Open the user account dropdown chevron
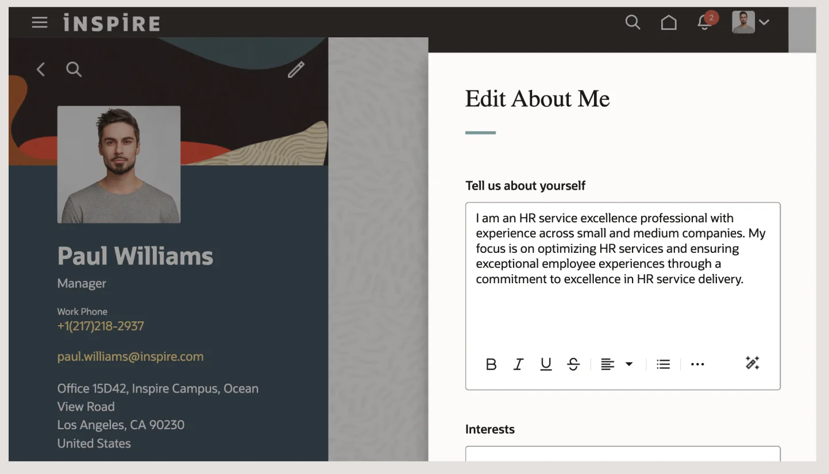Image resolution: width=829 pixels, height=474 pixels. pos(764,22)
